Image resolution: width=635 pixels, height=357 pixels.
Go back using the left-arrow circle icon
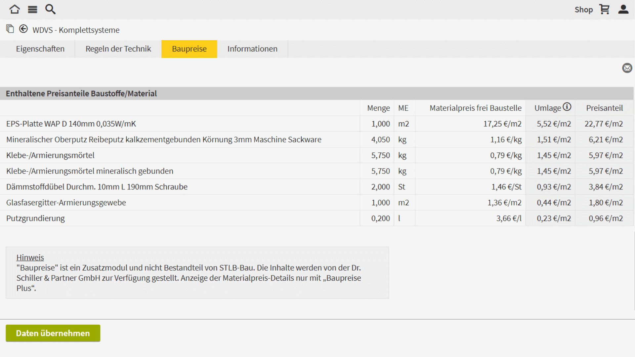23,29
